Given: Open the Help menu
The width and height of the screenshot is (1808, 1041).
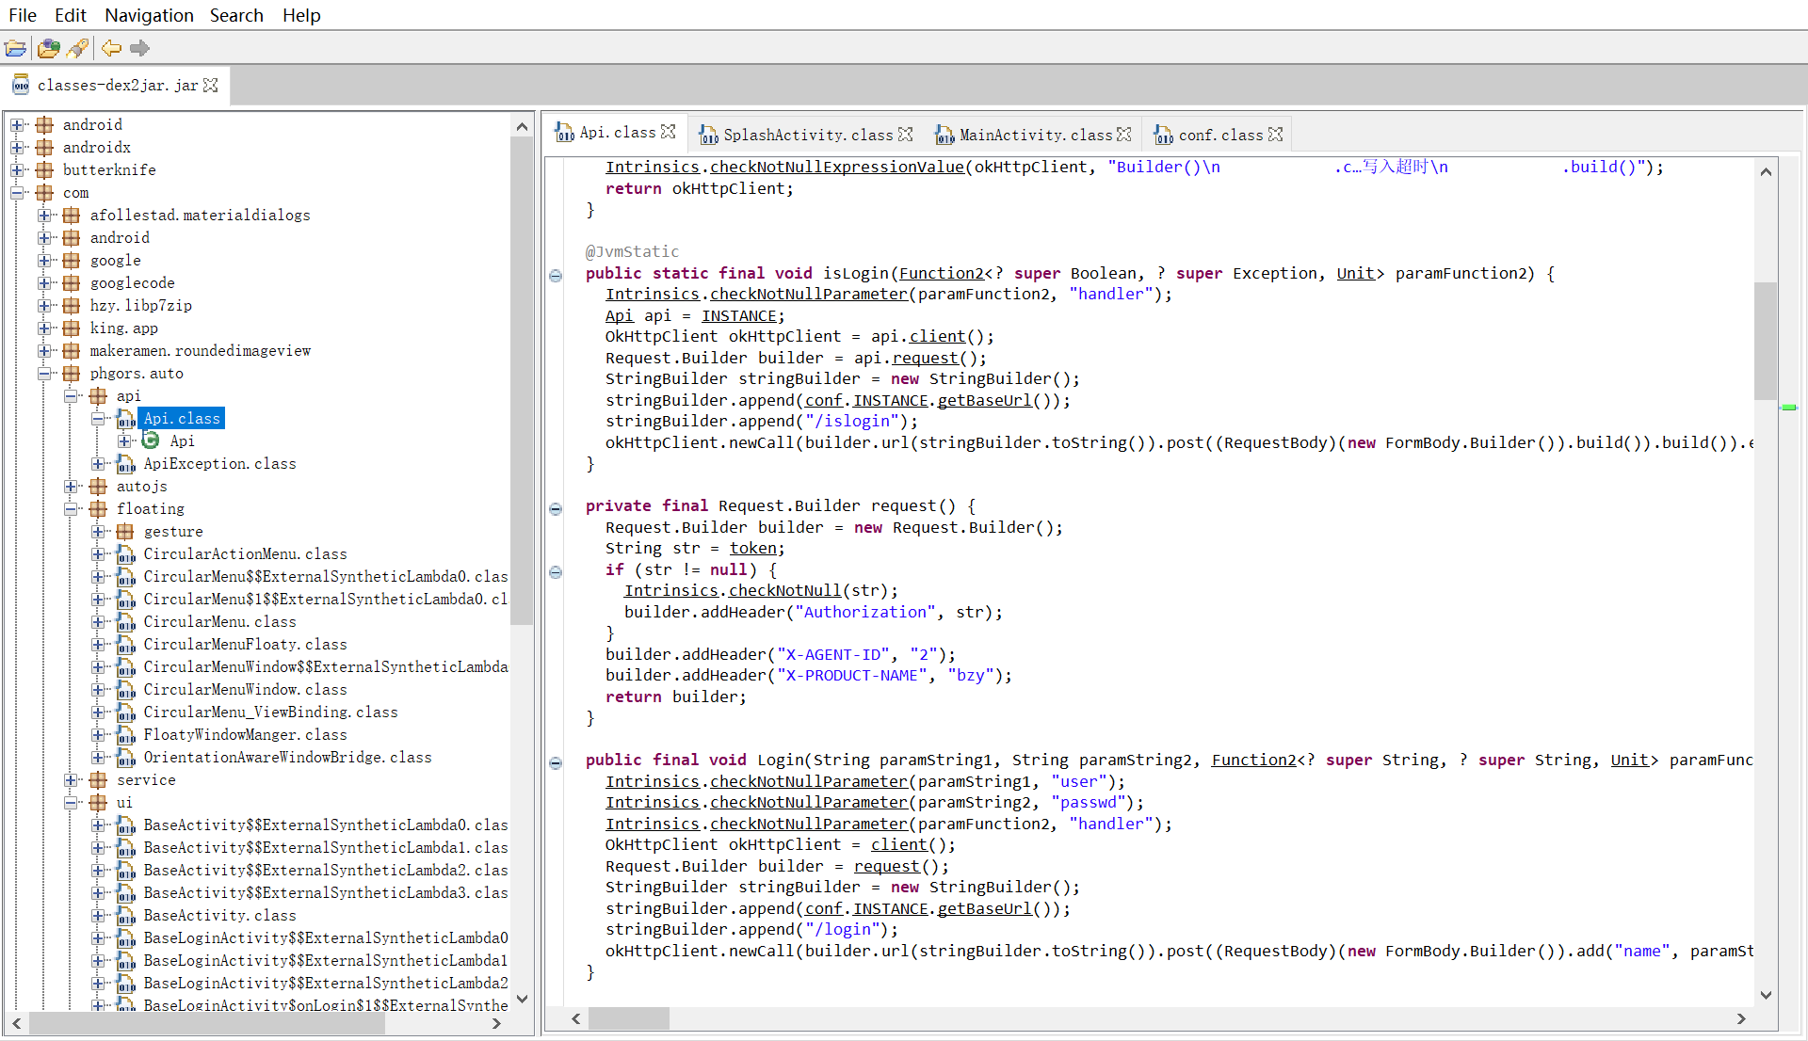Looking at the screenshot, I should [x=301, y=15].
